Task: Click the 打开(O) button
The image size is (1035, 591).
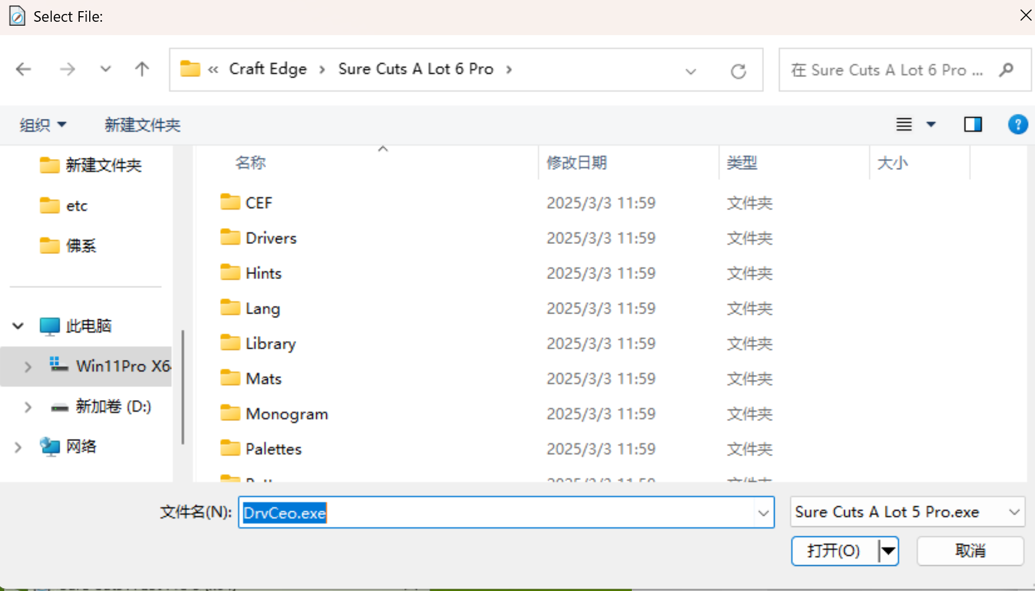Action: 834,551
